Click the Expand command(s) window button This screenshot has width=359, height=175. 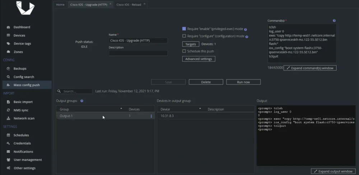pyautogui.click(x=310, y=68)
